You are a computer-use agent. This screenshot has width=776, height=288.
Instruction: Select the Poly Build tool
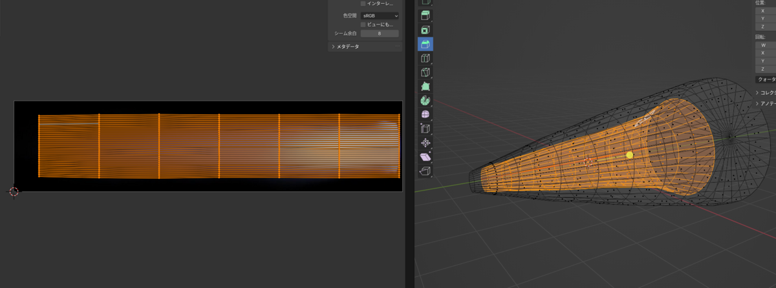(426, 87)
